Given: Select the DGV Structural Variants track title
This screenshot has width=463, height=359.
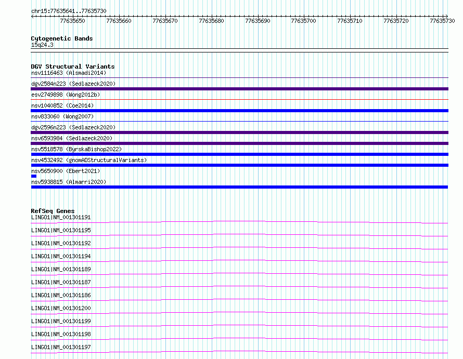Looking at the screenshot, I should (73, 67).
